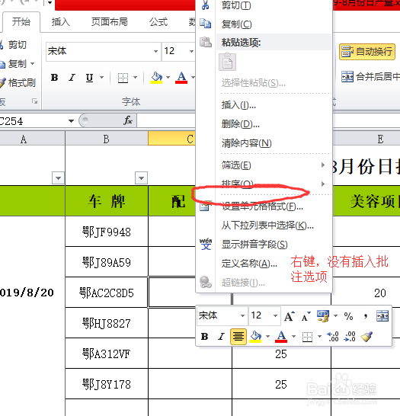This screenshot has height=416, width=400.
Task: Expand the ribbon fill color dropdown arrow
Action: (168, 78)
